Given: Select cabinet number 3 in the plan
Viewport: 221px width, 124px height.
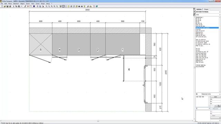Looking at the screenshot, I should point(79,44).
